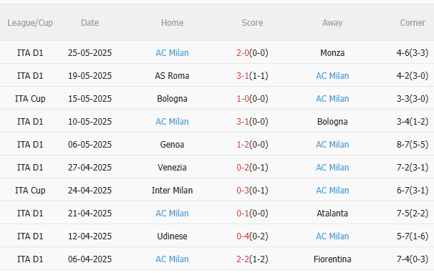This screenshot has width=434, height=273.
Task: Open AC Milan link in AS Roma row
Action: (332, 75)
